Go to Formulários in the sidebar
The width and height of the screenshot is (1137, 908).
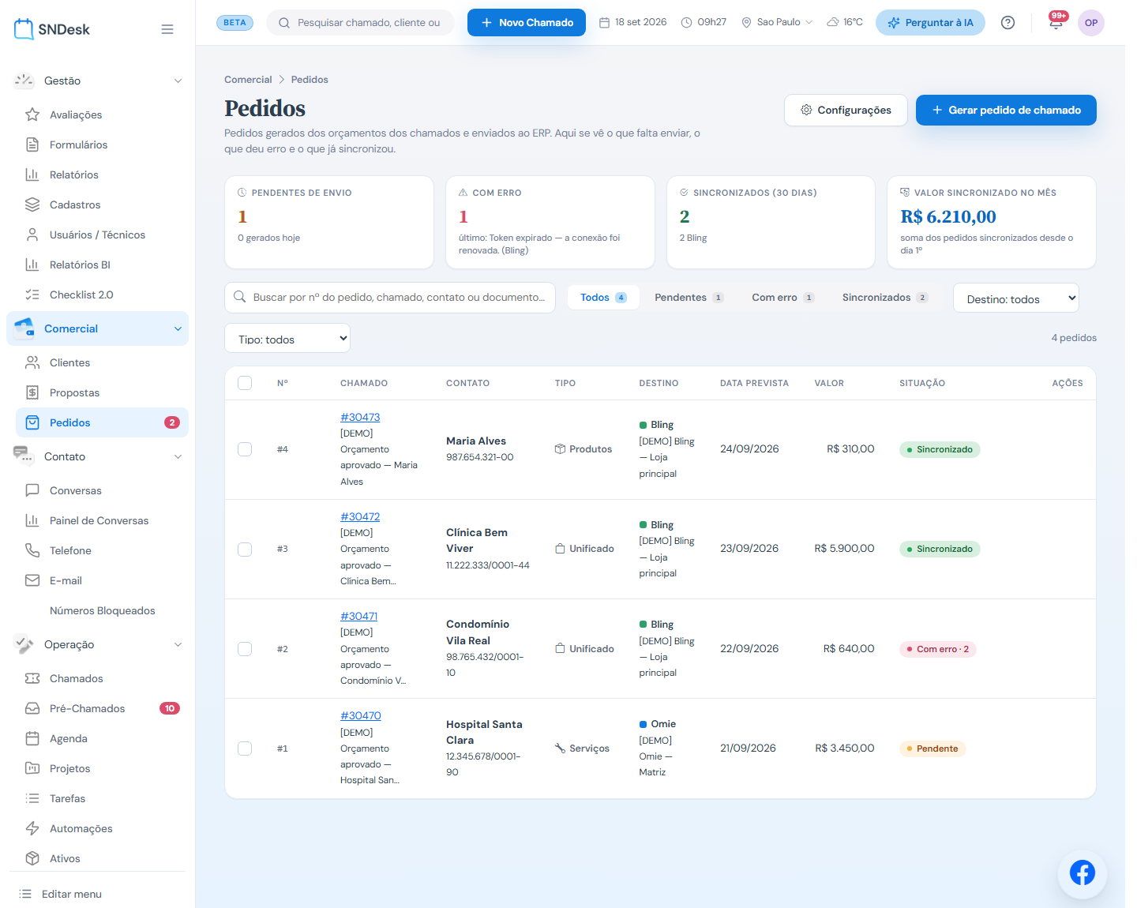click(x=78, y=144)
